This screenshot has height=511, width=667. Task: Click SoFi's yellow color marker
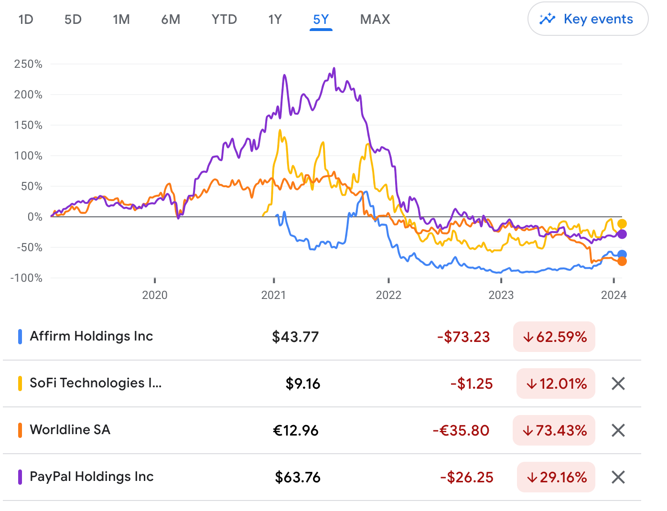[20, 383]
